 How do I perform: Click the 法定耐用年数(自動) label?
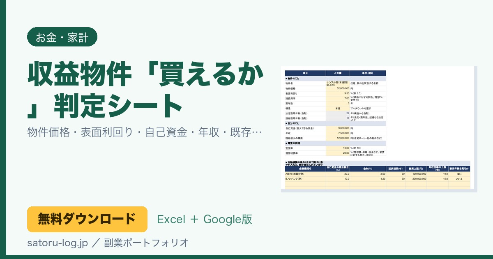pyautogui.click(x=296, y=113)
